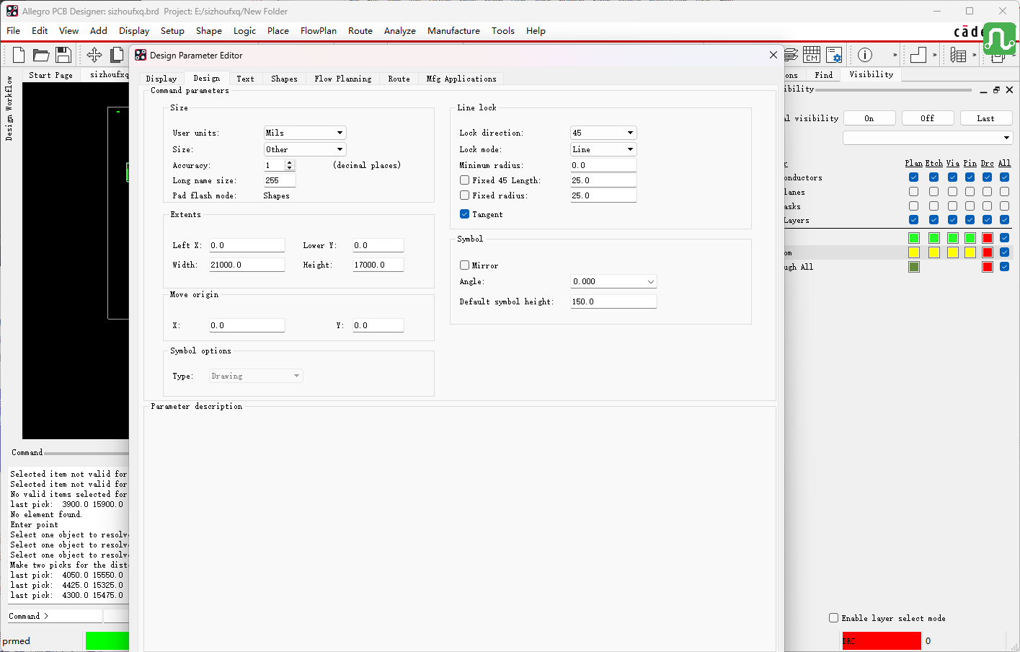1020x652 pixels.
Task: Click the Pin column header link
Action: (x=970, y=163)
